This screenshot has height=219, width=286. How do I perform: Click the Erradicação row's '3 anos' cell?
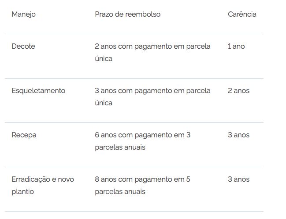238,179
